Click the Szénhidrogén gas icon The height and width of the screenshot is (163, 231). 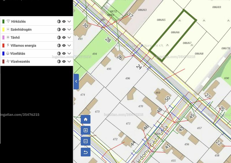tap(8, 29)
